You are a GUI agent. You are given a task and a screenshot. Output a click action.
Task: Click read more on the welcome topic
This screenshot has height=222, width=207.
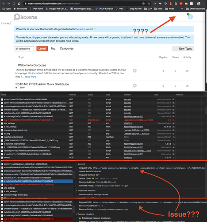point(31,77)
